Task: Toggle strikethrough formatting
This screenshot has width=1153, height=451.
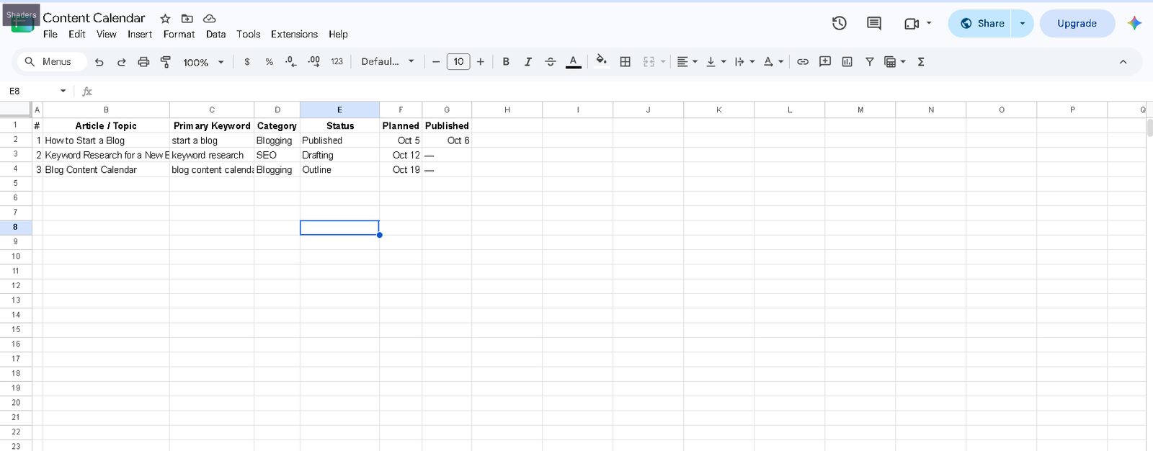Action: tap(551, 62)
